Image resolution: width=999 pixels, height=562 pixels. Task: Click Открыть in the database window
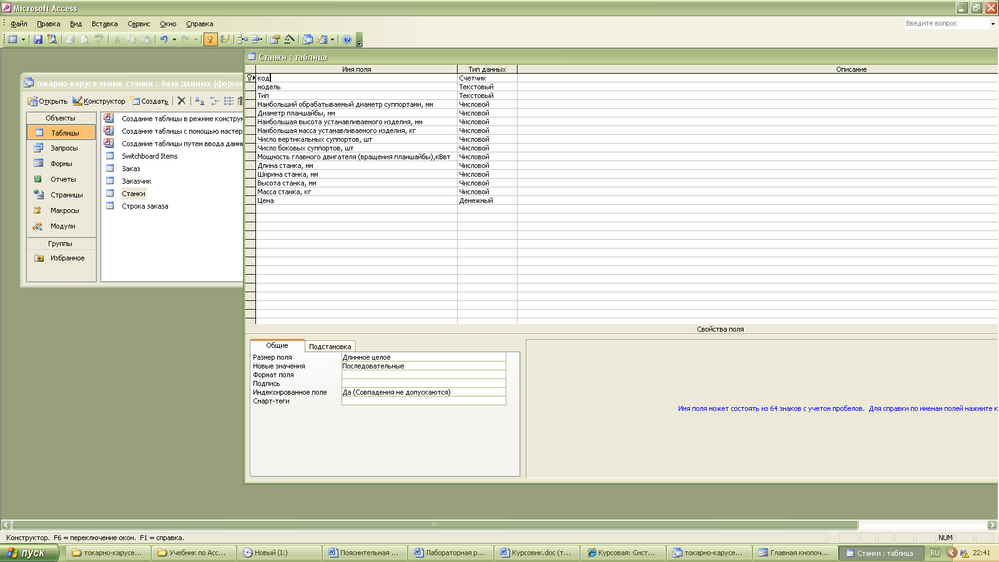point(47,101)
